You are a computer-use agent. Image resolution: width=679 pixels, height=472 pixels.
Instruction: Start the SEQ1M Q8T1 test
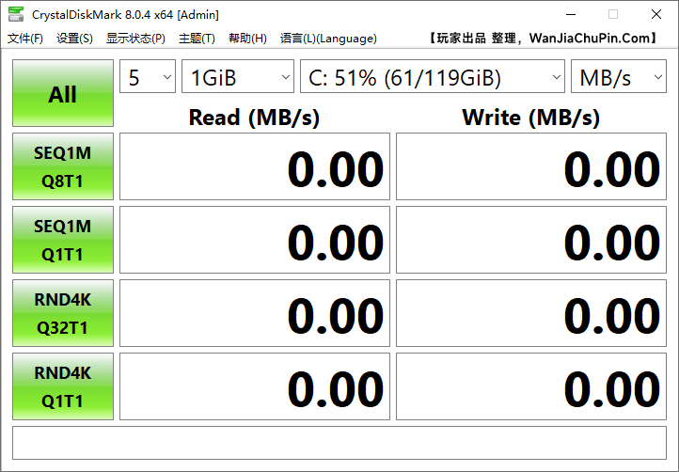pyautogui.click(x=63, y=166)
